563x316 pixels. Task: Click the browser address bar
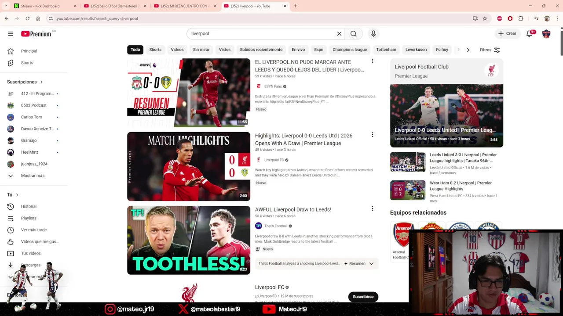coord(260,18)
